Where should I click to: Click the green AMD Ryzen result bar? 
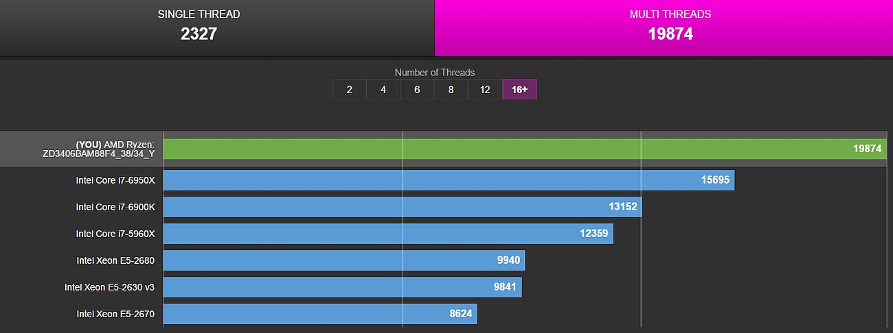tap(525, 149)
